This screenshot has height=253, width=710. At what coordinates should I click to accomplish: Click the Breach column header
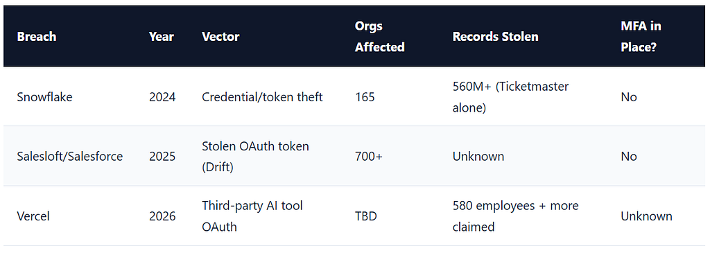pyautogui.click(x=36, y=37)
